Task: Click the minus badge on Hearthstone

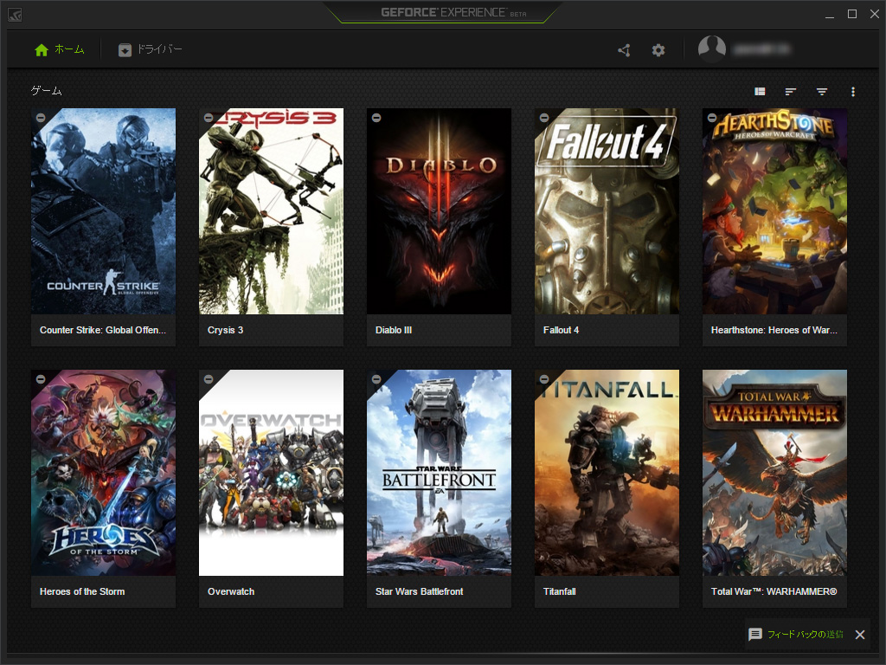Action: pyautogui.click(x=711, y=118)
